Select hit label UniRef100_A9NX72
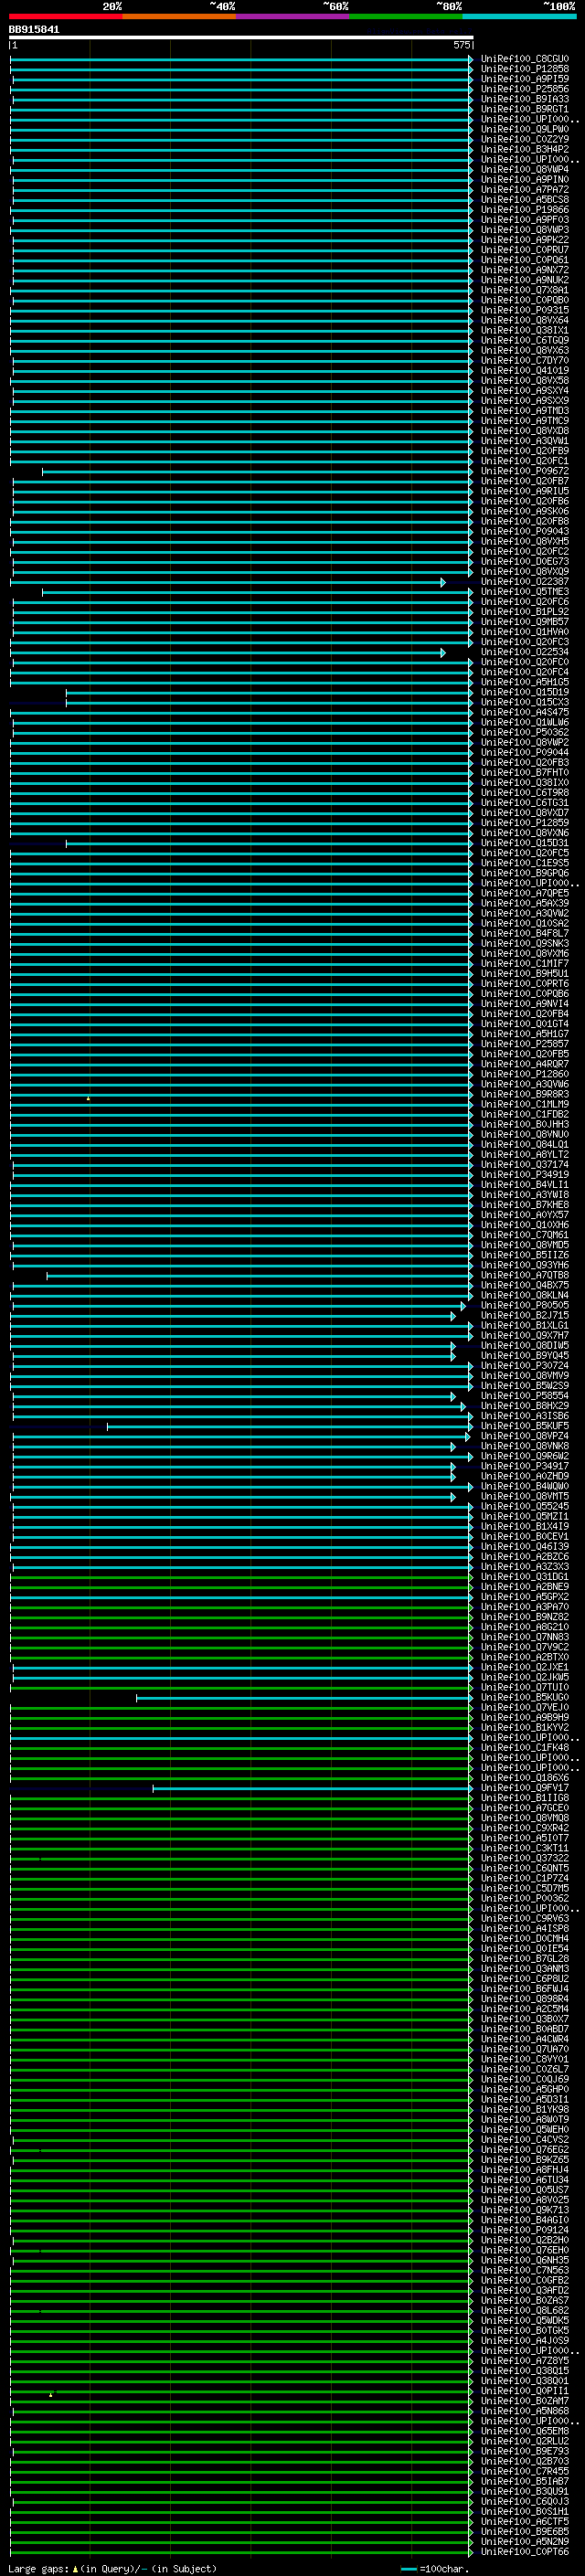 point(524,270)
